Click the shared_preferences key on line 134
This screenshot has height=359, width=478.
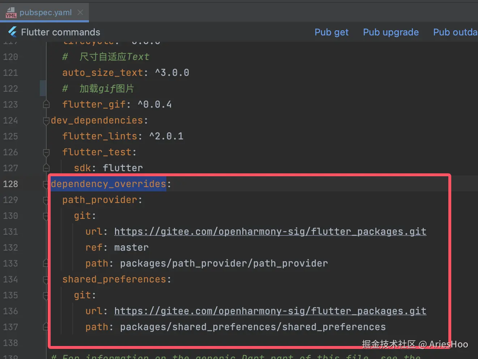point(114,279)
